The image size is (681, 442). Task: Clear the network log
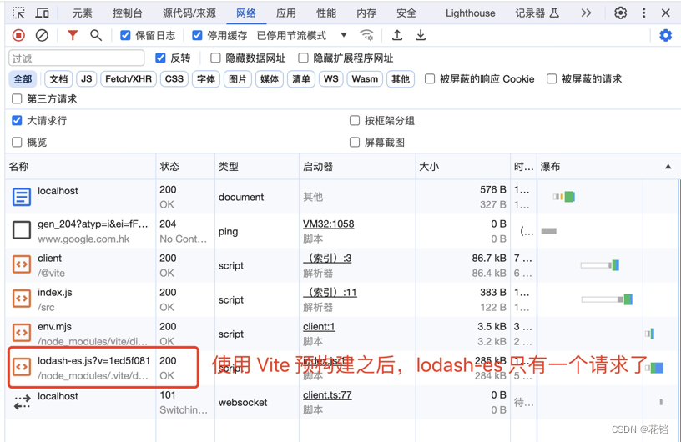42,35
